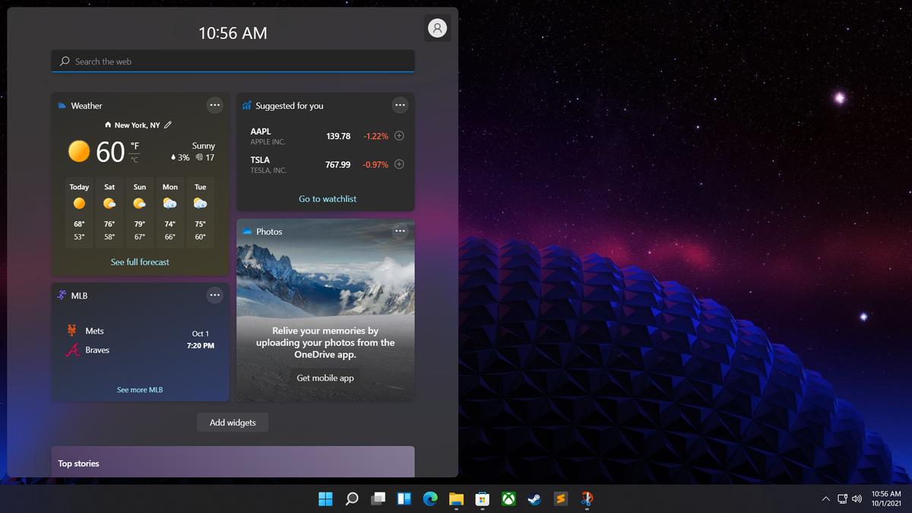Select Tuesday's forecast in the Weather widget

(199, 211)
